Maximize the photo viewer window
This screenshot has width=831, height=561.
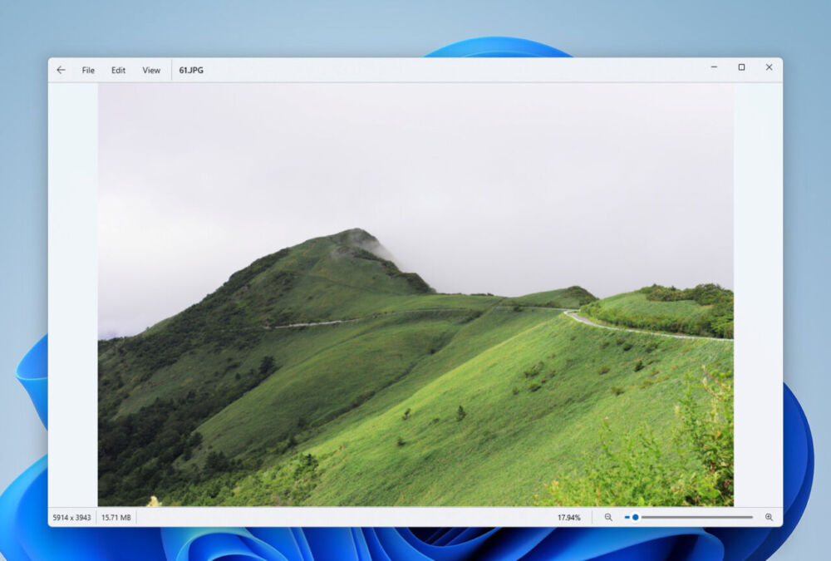(x=741, y=66)
